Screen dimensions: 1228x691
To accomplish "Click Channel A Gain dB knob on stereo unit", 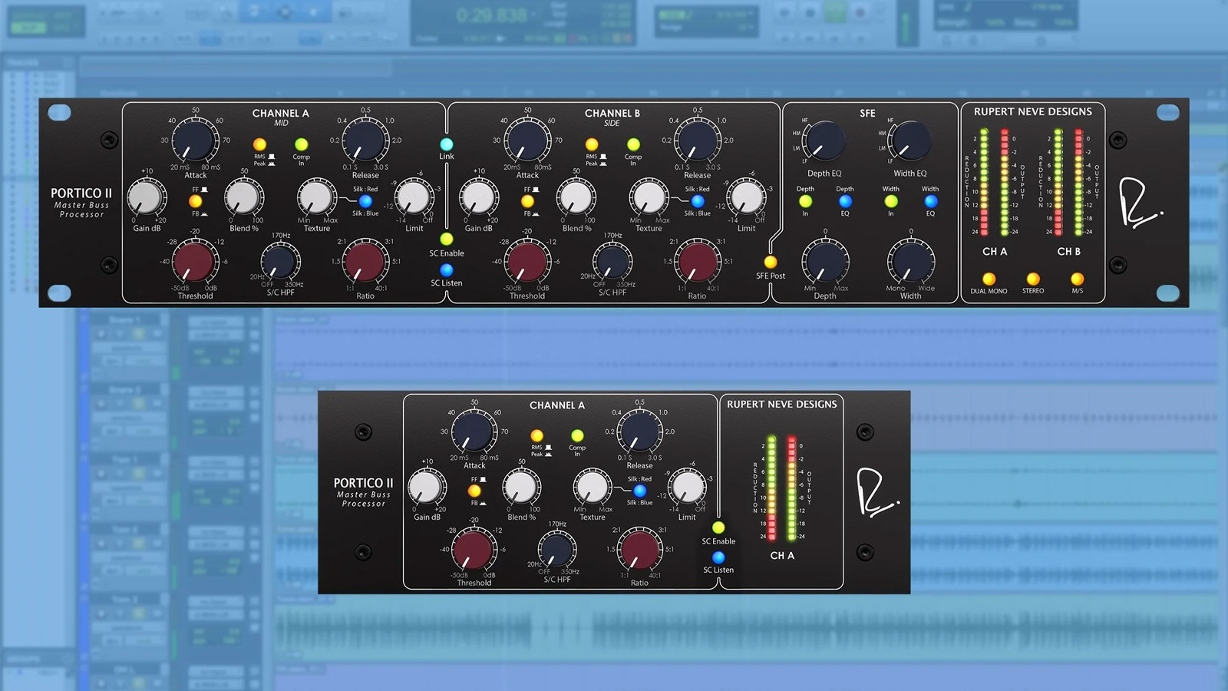I will (146, 197).
